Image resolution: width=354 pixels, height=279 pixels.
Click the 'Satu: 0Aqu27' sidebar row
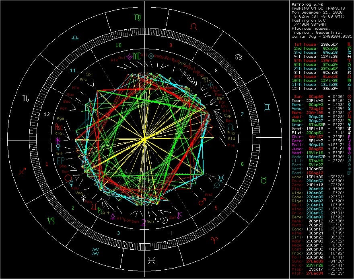coord(322,121)
